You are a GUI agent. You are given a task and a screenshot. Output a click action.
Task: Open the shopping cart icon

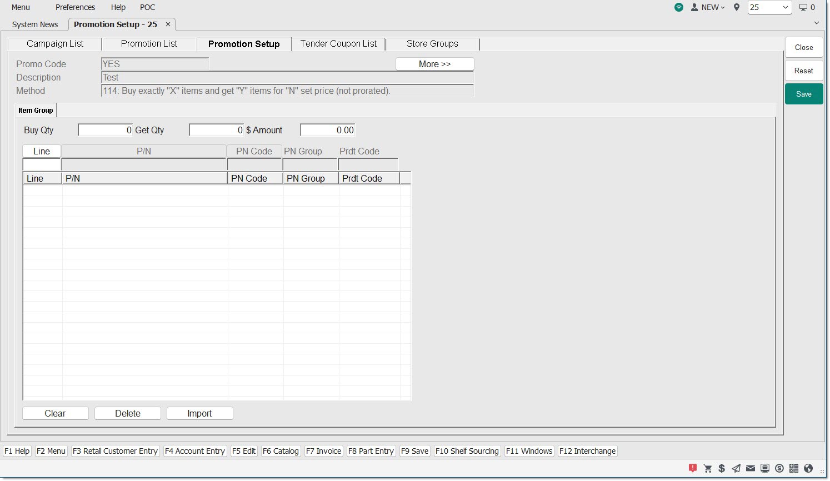coord(707,468)
